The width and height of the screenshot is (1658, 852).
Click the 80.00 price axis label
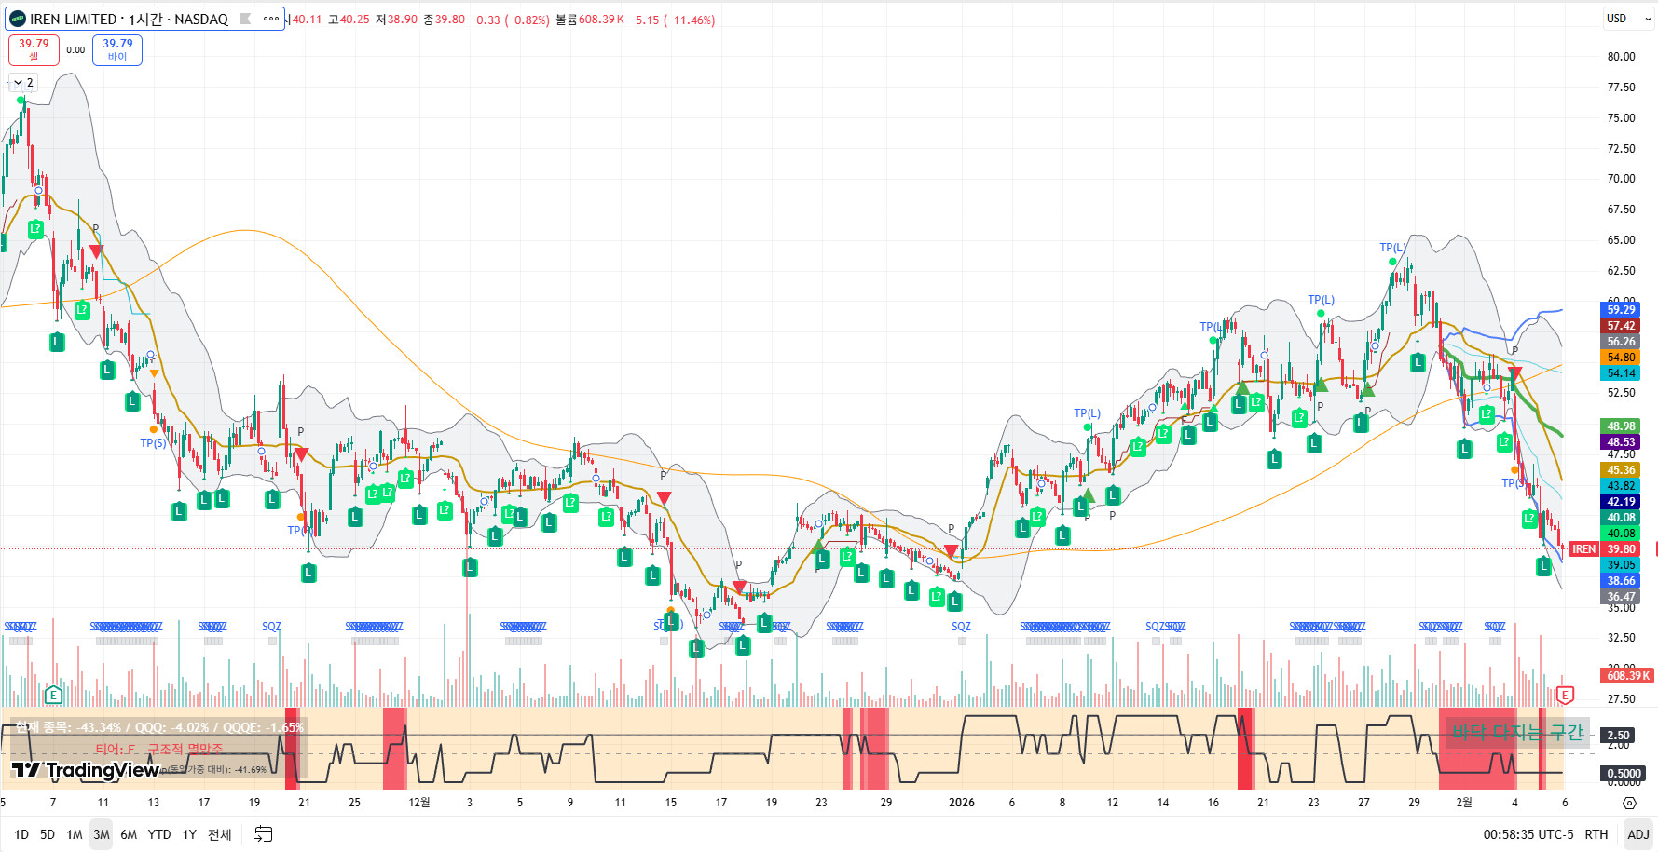coord(1621,57)
